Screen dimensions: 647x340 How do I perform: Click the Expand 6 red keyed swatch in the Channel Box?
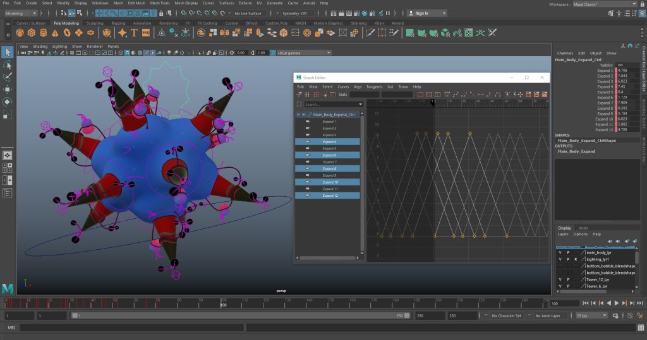pos(615,98)
